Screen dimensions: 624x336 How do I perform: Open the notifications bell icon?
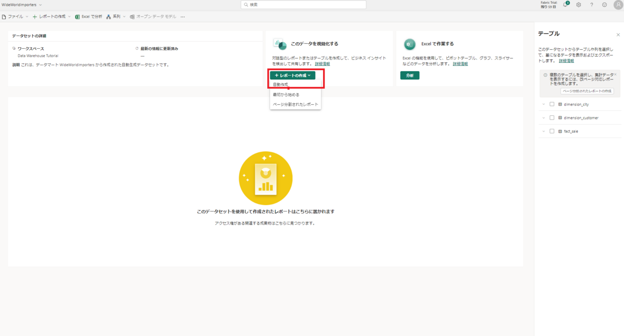566,5
